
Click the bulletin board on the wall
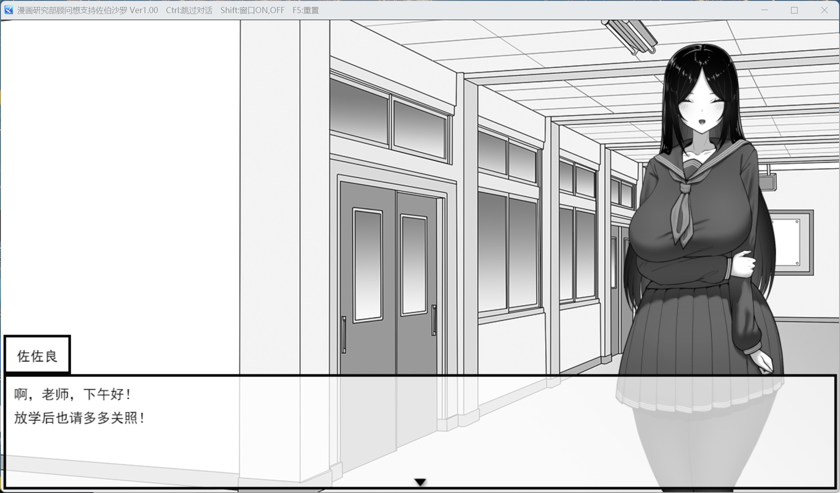(x=792, y=243)
